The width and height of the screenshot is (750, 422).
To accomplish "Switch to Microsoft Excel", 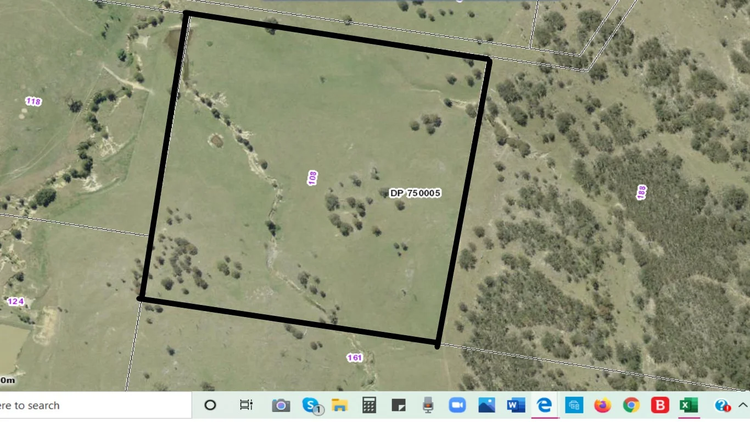I will click(688, 406).
